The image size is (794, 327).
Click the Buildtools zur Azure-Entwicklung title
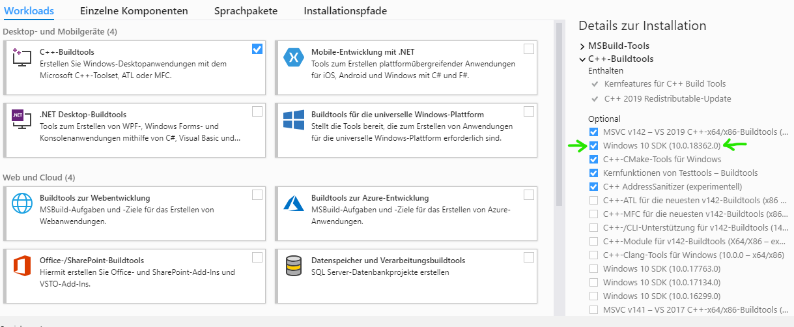(370, 197)
